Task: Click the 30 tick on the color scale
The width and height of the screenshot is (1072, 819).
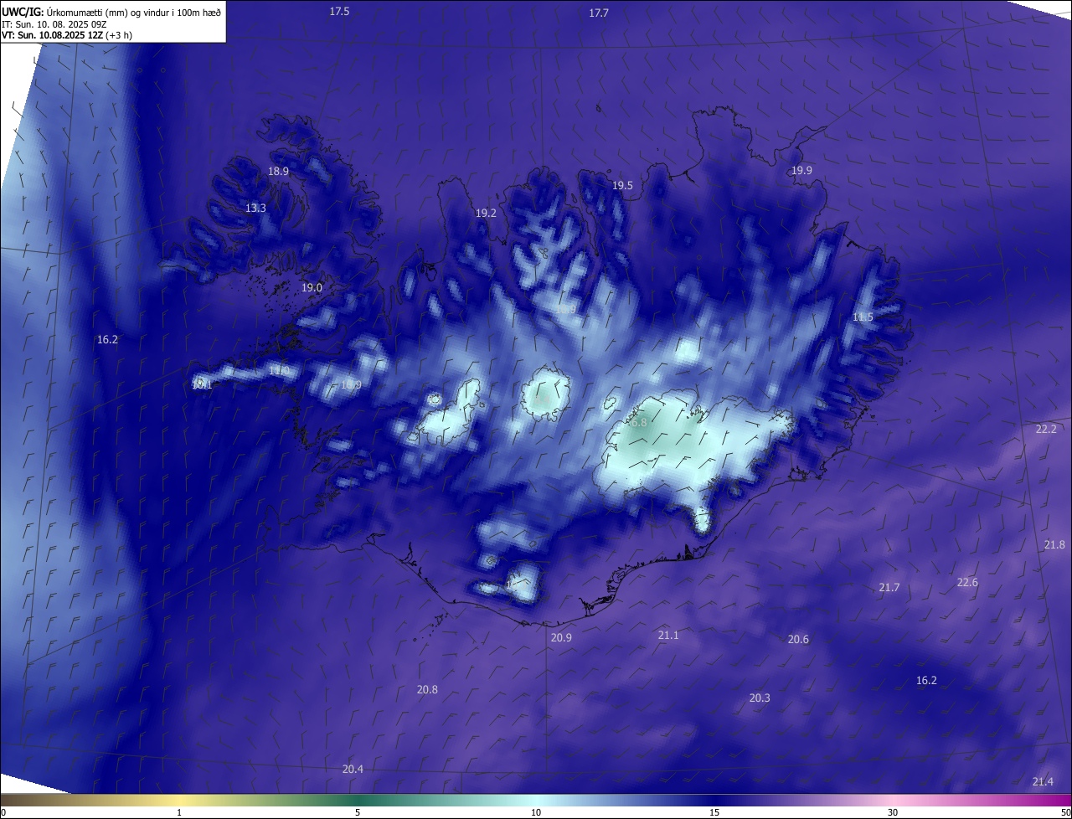Action: (893, 813)
